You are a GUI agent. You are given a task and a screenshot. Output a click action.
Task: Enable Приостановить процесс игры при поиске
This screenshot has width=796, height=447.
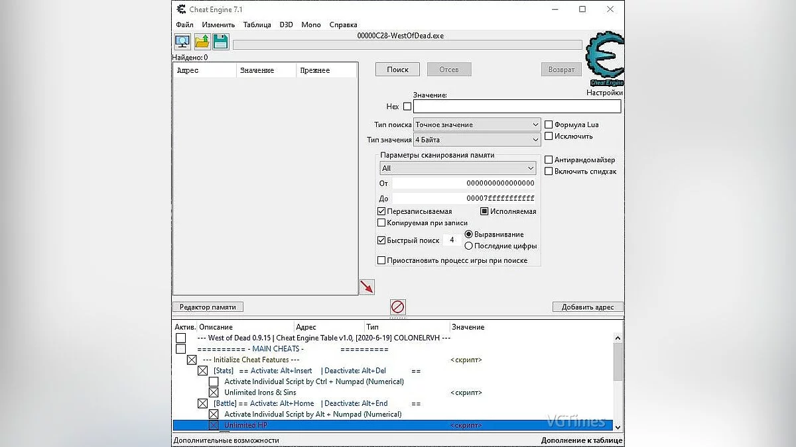(x=381, y=260)
